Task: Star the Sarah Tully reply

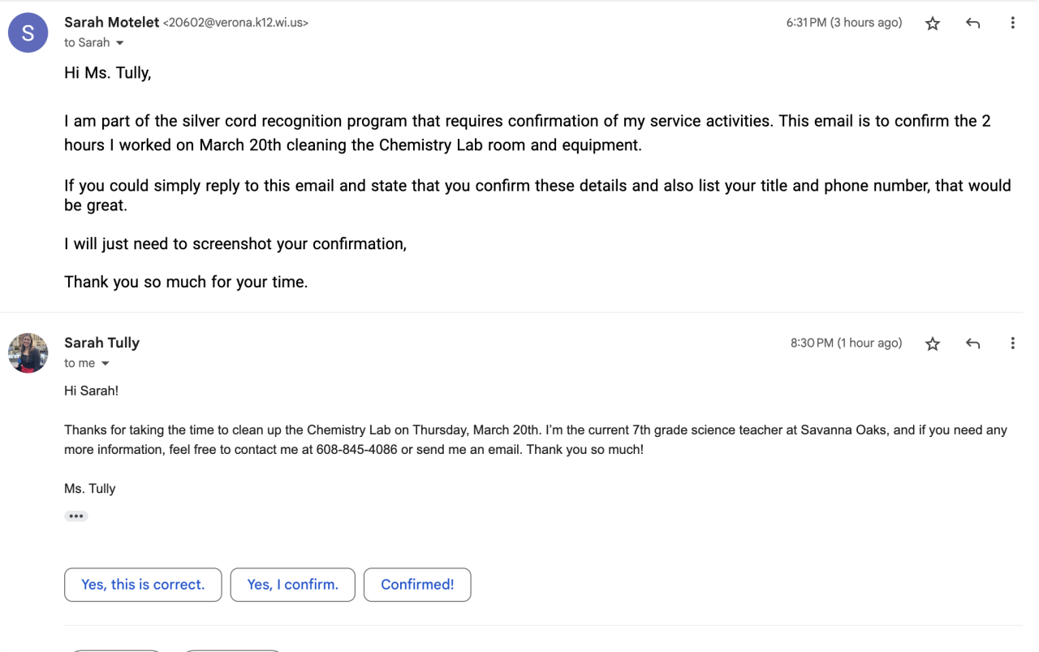Action: pyautogui.click(x=933, y=343)
